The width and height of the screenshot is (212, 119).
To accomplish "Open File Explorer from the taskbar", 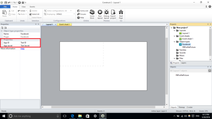I will (x=80, y=116).
